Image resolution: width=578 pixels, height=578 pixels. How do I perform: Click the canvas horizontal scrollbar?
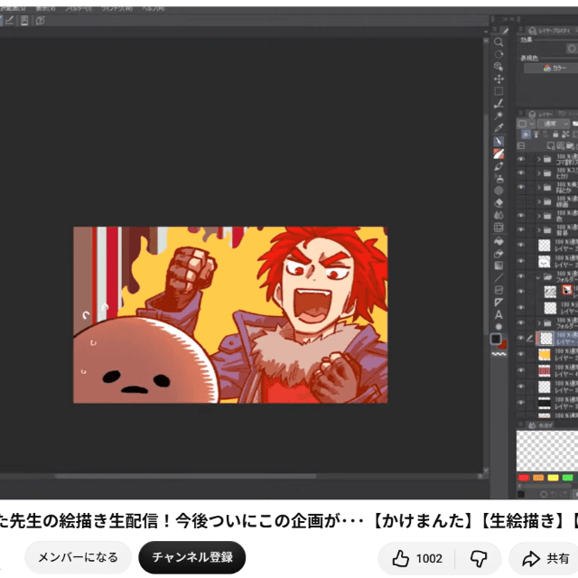tap(185, 476)
